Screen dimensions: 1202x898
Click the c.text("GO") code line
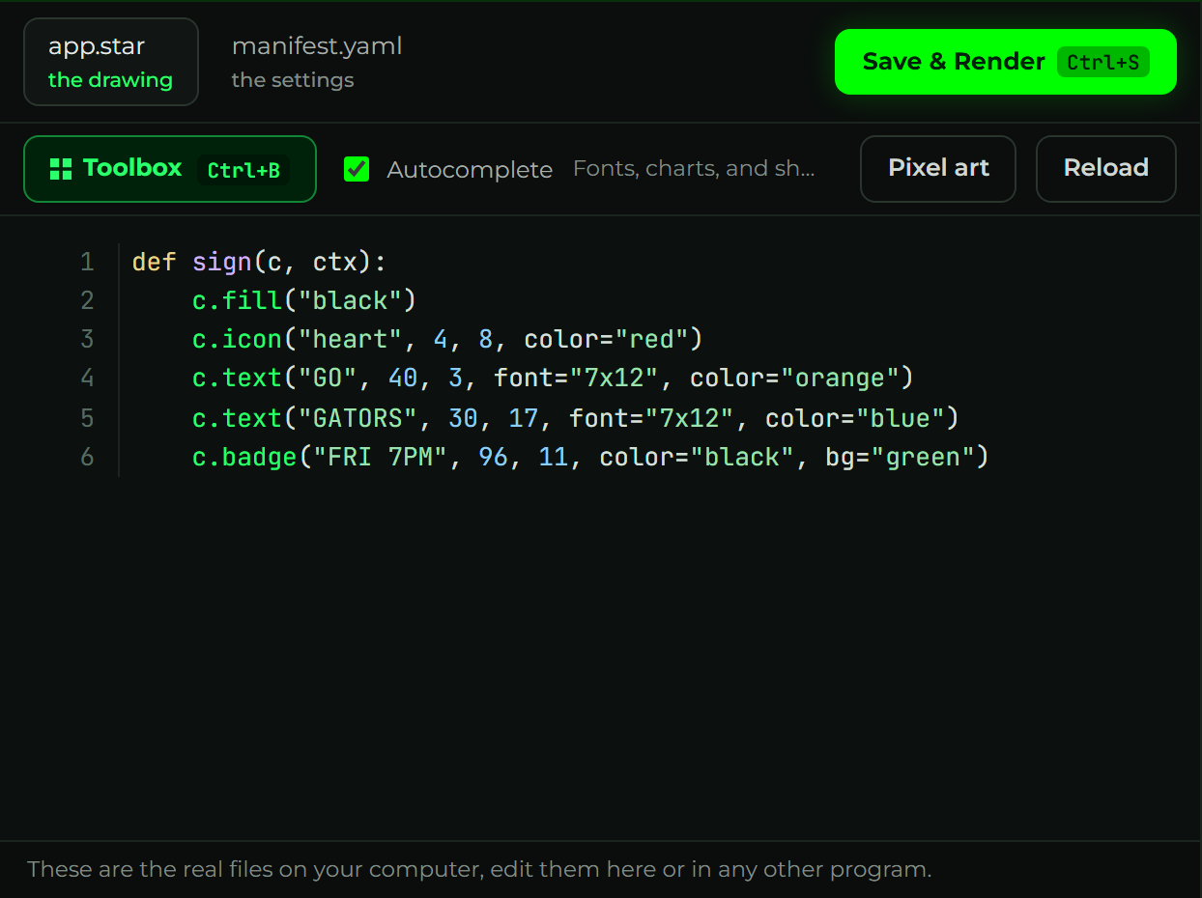553,378
